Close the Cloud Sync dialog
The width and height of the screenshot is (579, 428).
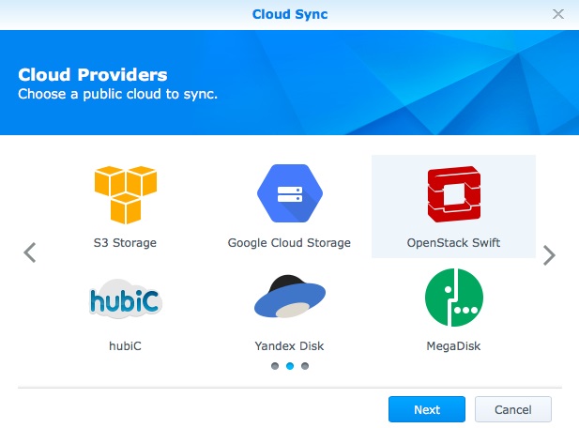pos(558,14)
